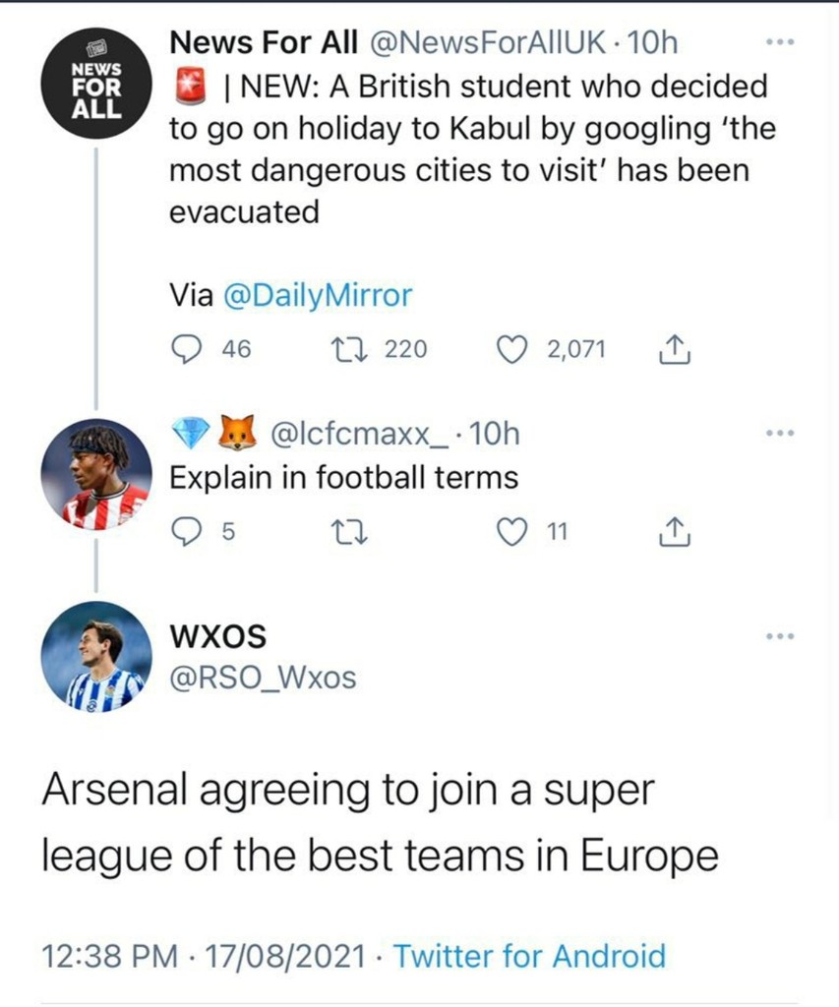Viewport: 839px width, 1007px height.
Task: Open the @DailyMirror mention link
Action: tap(318, 295)
